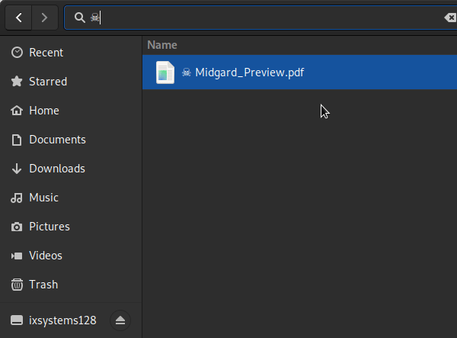Eject the ixsystems128 volume

click(x=120, y=320)
